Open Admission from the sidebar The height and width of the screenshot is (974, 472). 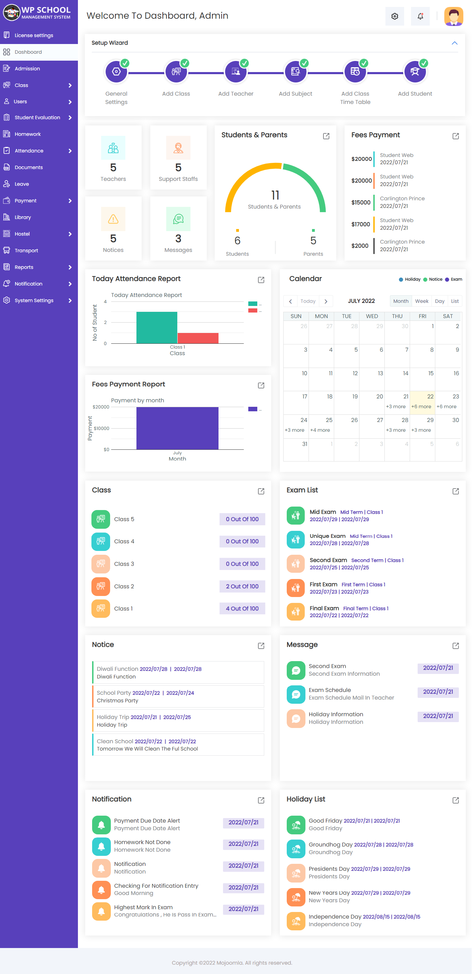pyautogui.click(x=39, y=69)
